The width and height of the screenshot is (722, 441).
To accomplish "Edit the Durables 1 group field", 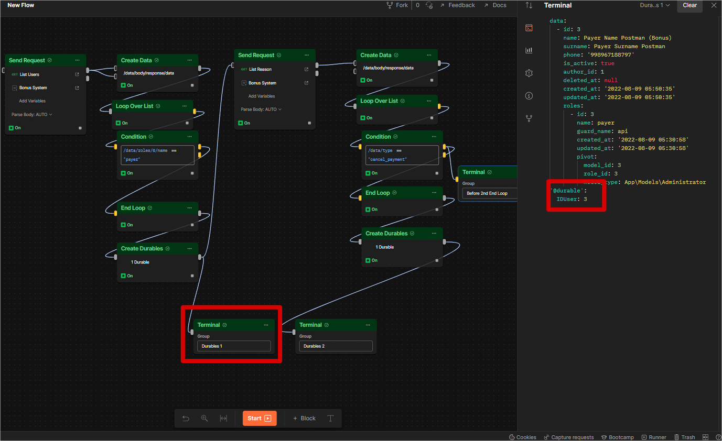I will click(234, 346).
